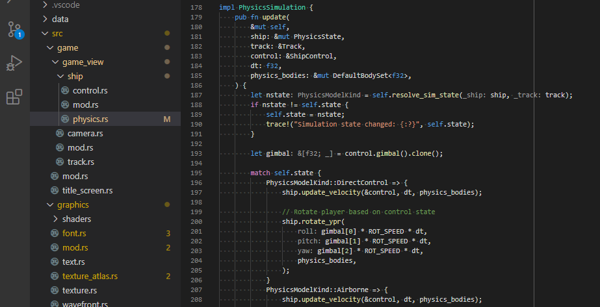The width and height of the screenshot is (600, 307).
Task: Click the Rust file icon beside physics.rs
Action: point(65,119)
